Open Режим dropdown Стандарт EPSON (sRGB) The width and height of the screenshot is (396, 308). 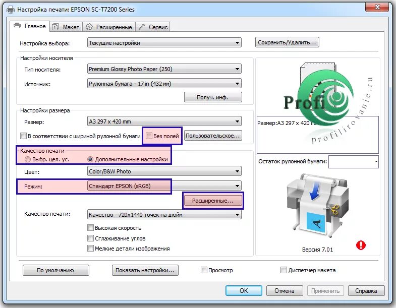[164, 186]
